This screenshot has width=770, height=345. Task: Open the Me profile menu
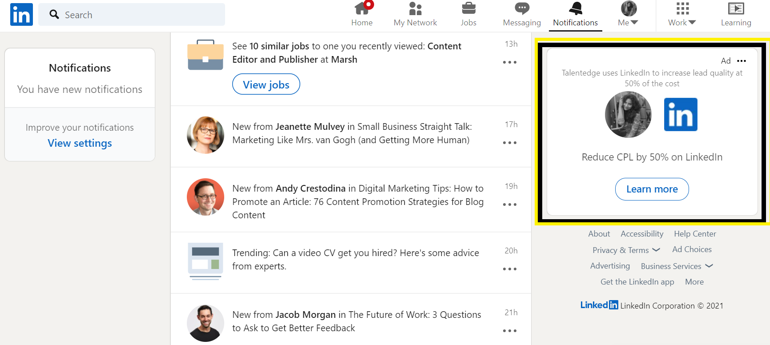pyautogui.click(x=628, y=15)
